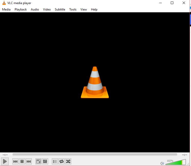The image size is (191, 166).
Task: Open extended settings equalizer icon
Action: pos(45,161)
